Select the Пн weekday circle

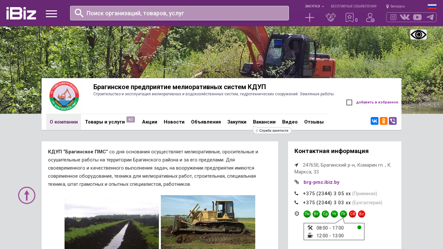(307, 214)
